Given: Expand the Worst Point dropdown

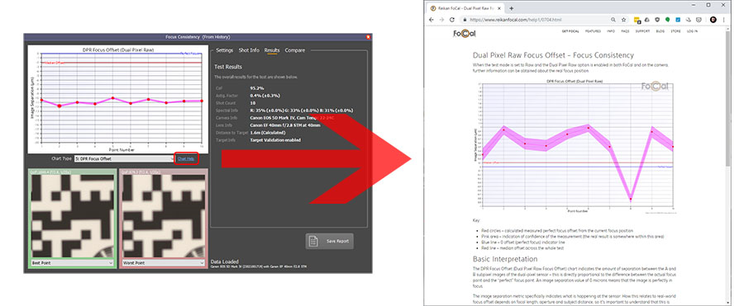Looking at the screenshot, I should 163,263.
